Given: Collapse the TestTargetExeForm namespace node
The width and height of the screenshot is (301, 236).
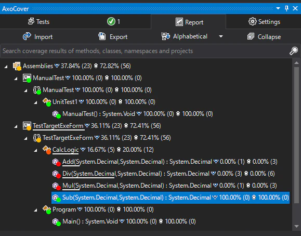Looking at the screenshot, I should click(25, 138).
